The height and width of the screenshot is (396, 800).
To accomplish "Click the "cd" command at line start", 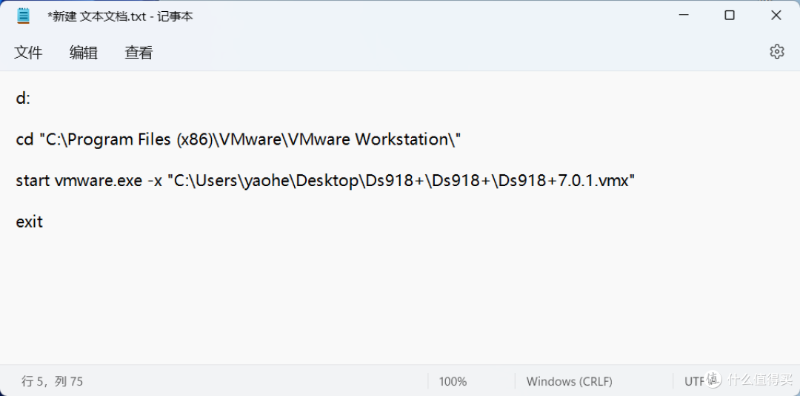I will [x=24, y=139].
